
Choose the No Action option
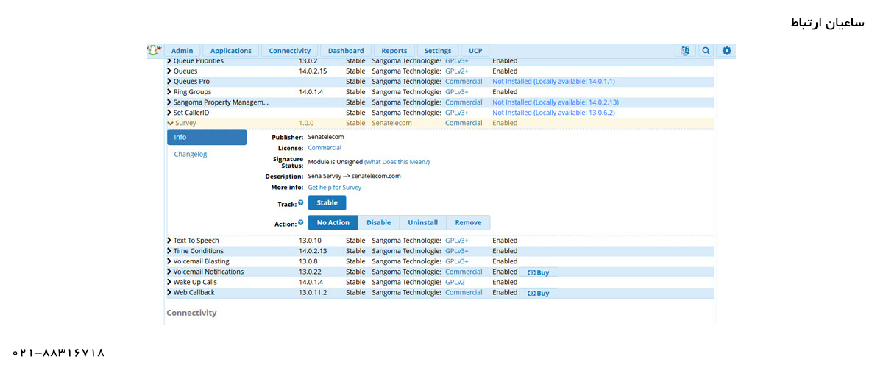pyautogui.click(x=333, y=222)
